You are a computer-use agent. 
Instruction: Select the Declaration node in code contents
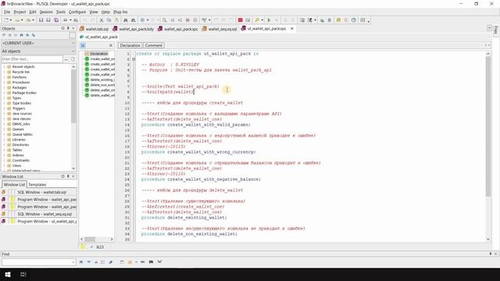click(x=98, y=54)
